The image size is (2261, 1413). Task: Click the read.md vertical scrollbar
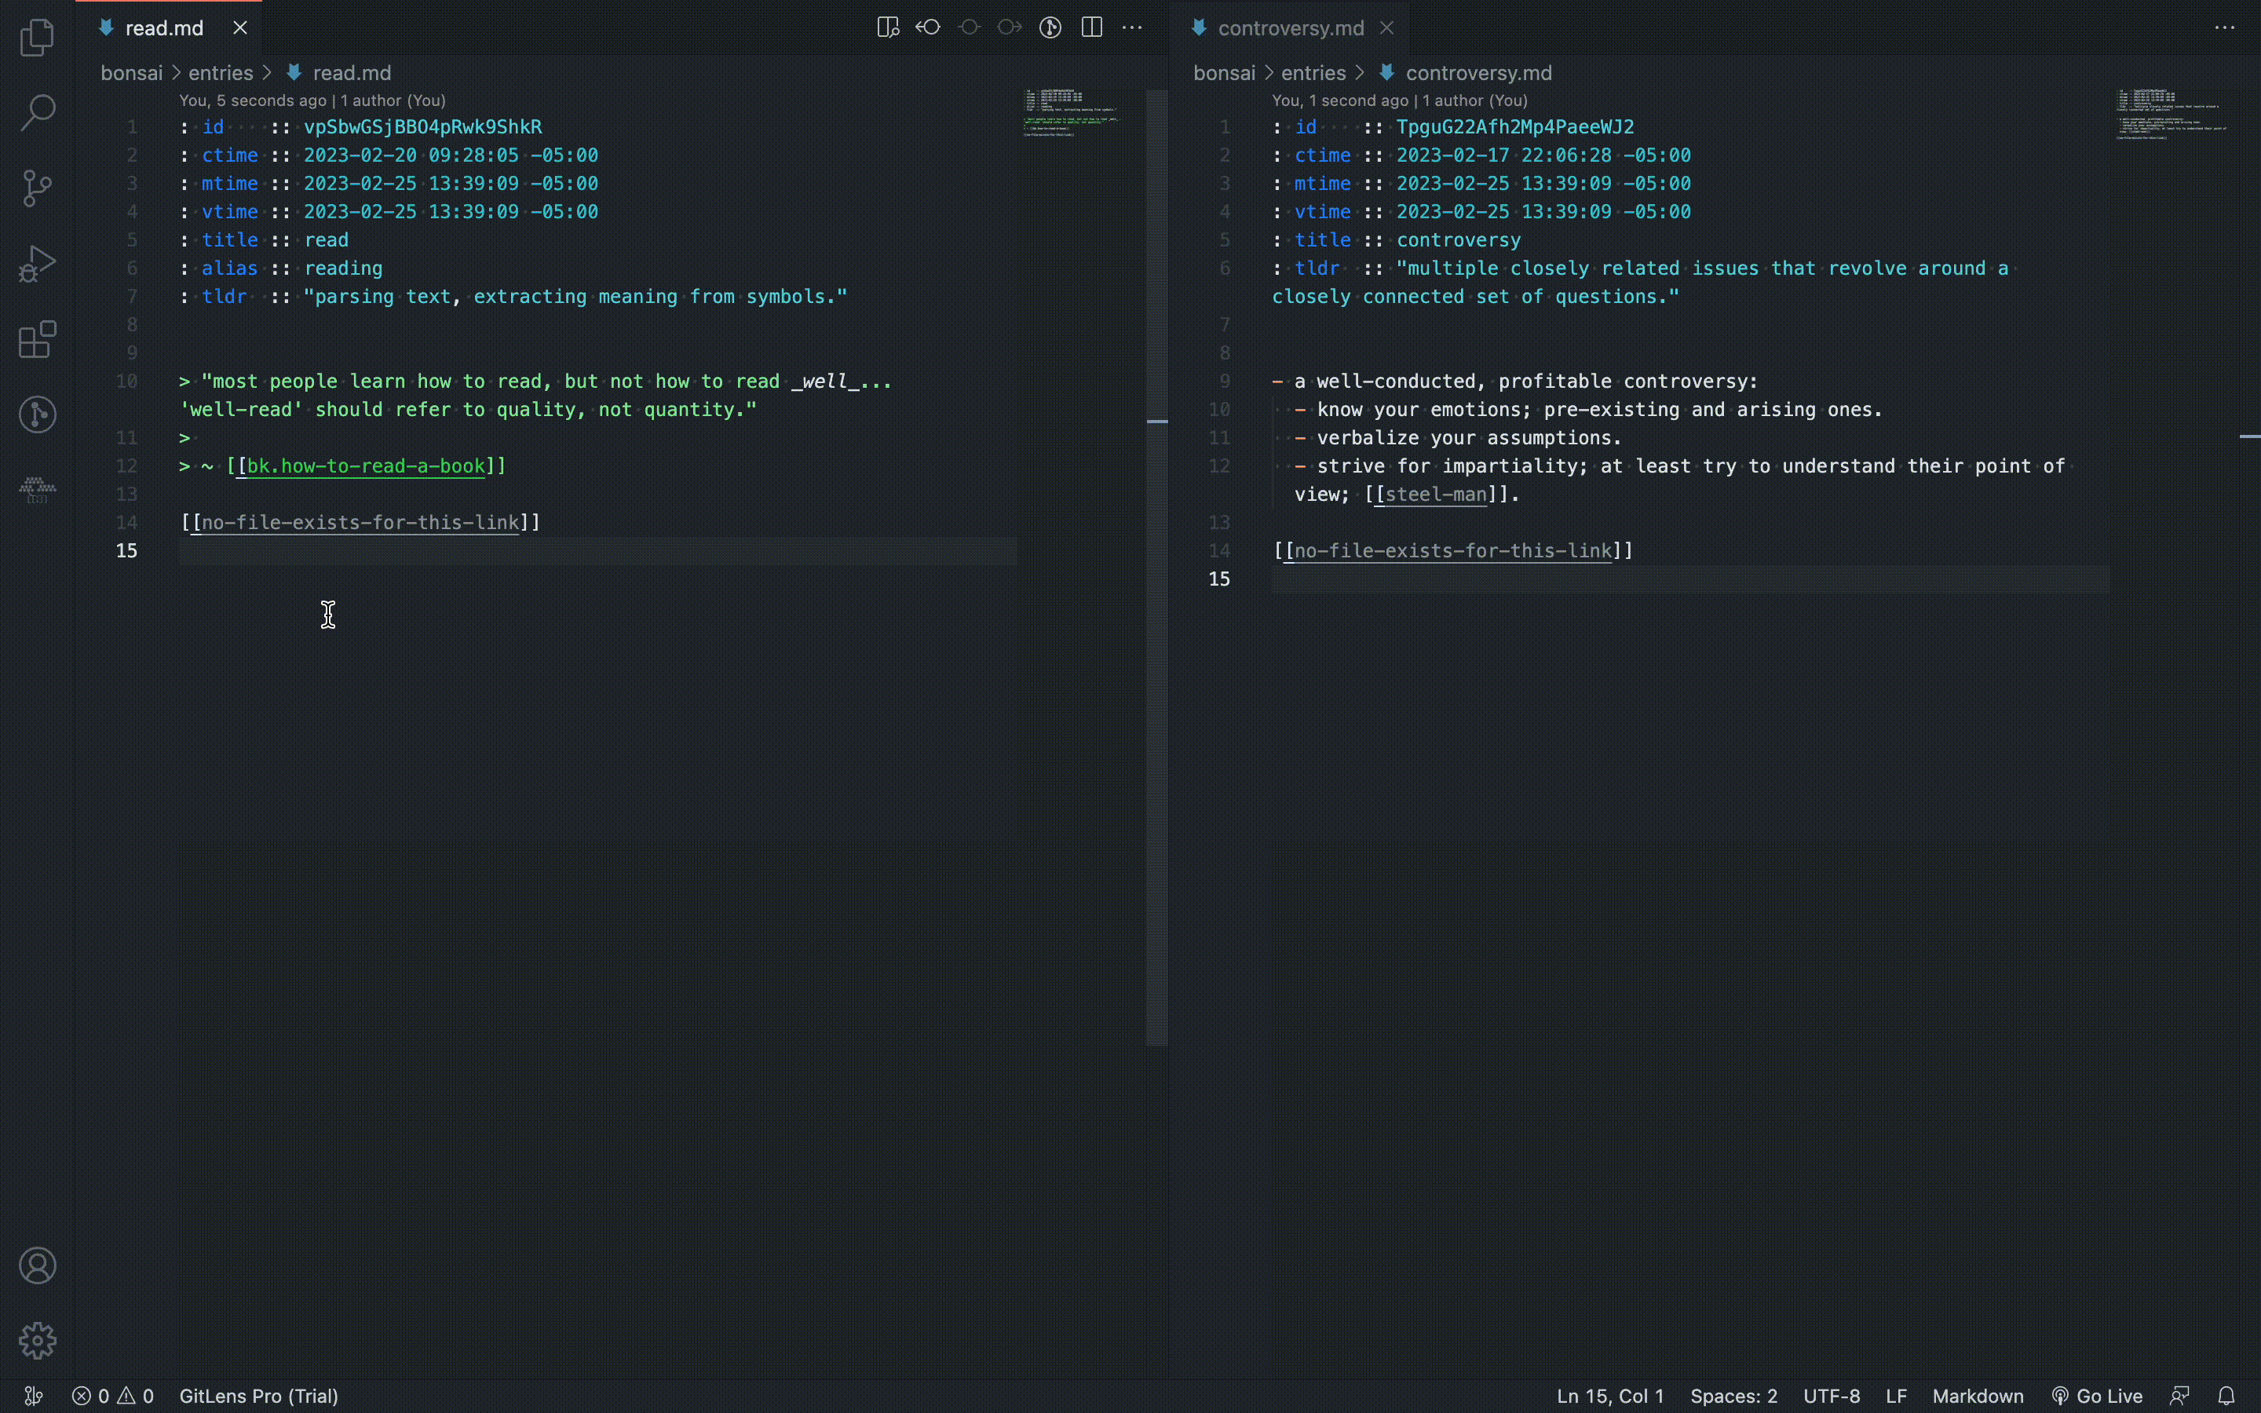tap(1156, 568)
